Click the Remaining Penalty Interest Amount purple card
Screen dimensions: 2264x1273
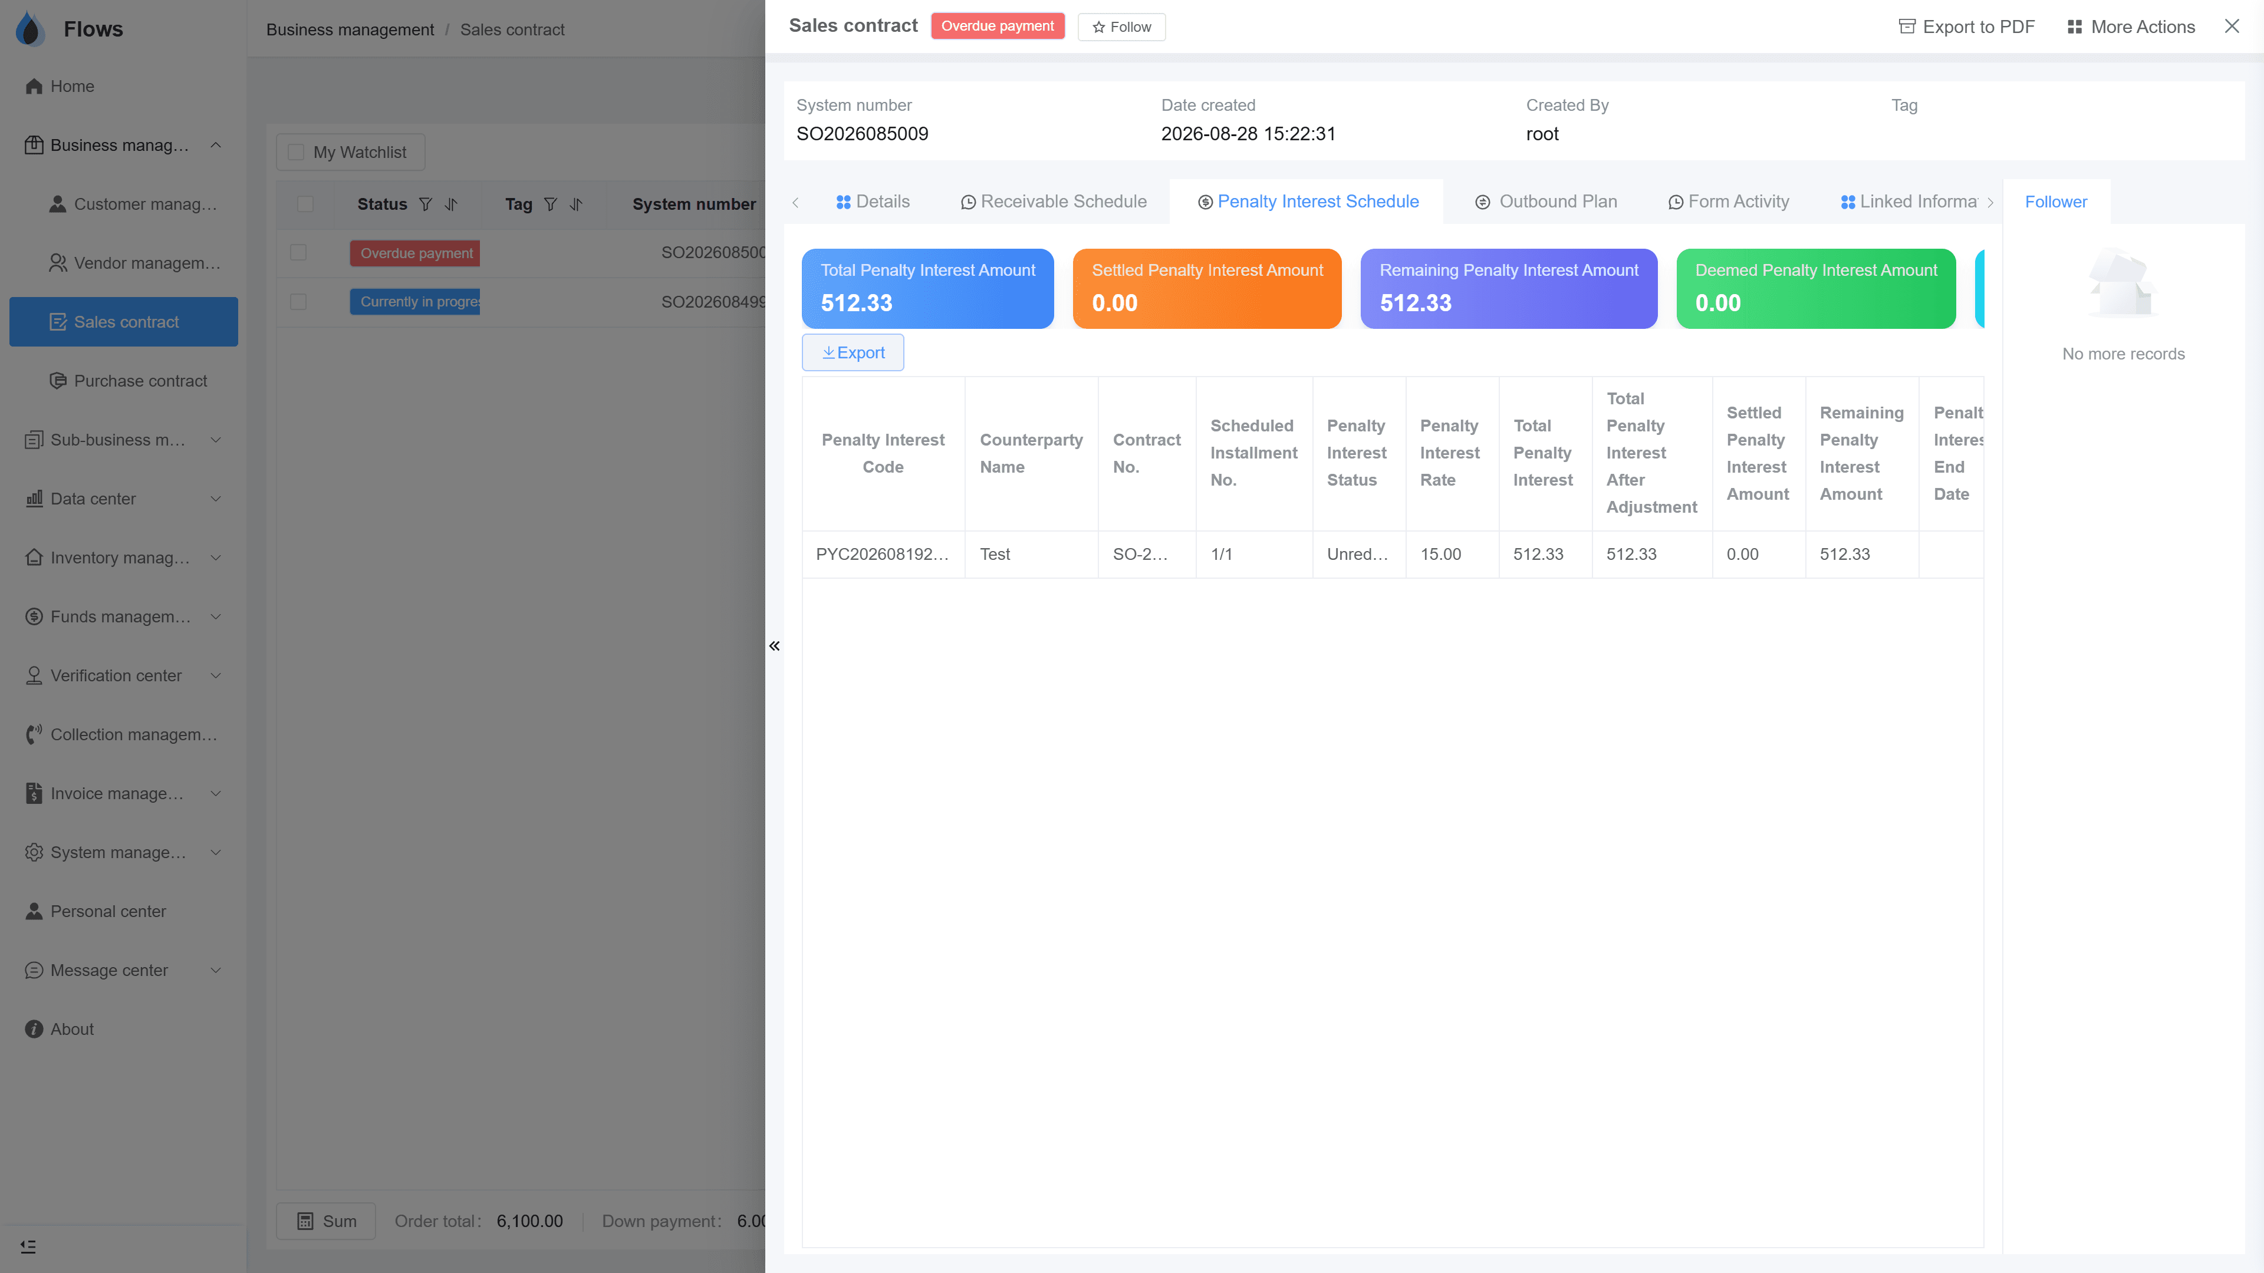pyautogui.click(x=1508, y=288)
